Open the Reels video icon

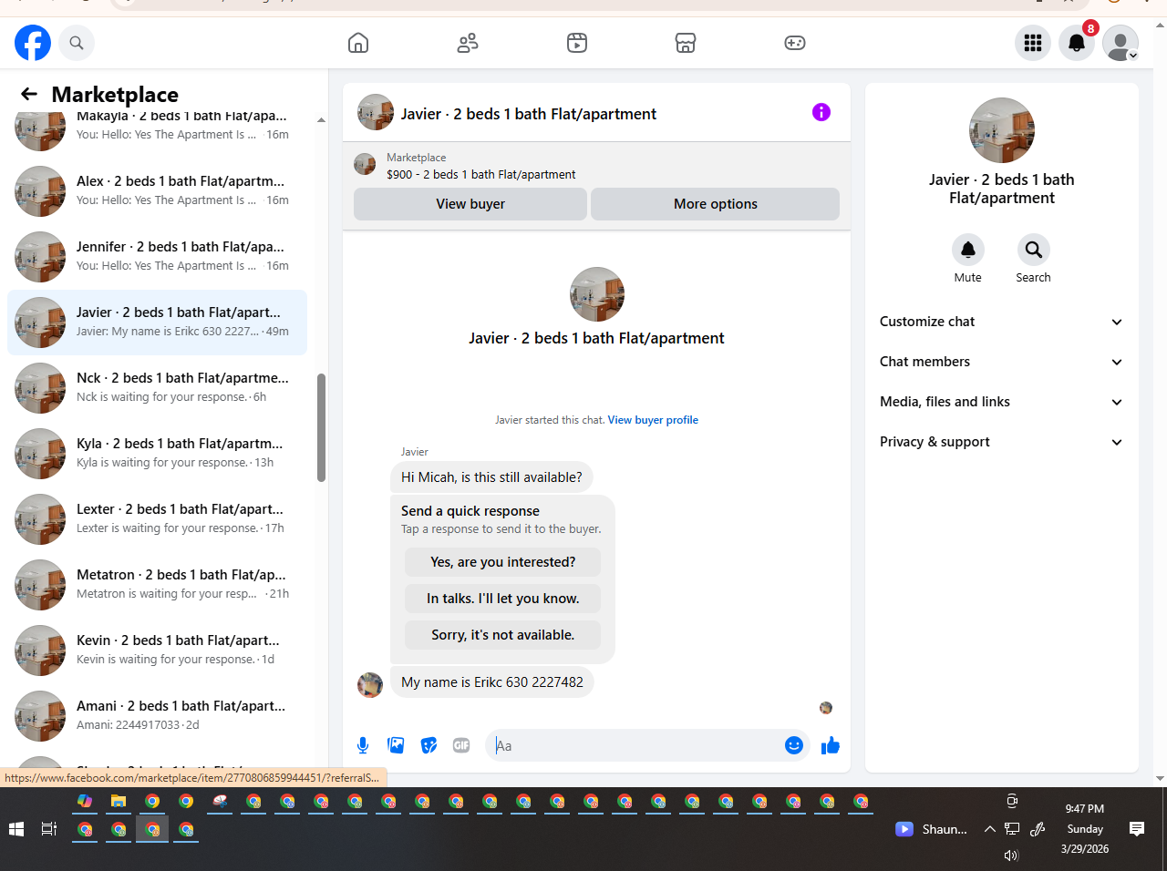click(577, 43)
